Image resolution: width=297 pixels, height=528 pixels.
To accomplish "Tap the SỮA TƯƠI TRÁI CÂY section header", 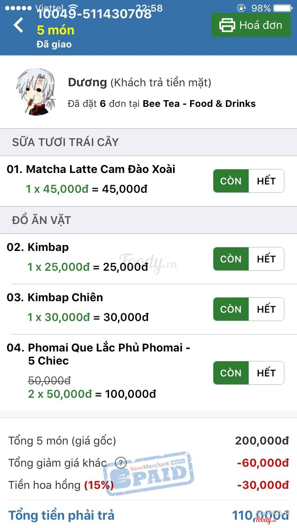I will click(x=65, y=142).
